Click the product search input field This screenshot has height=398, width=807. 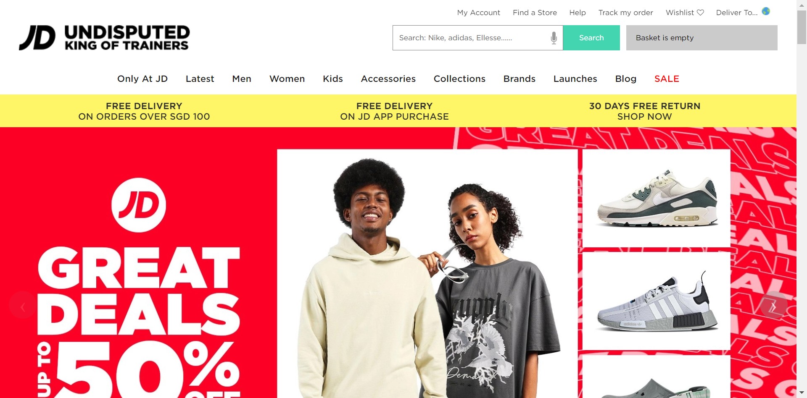[471, 38]
